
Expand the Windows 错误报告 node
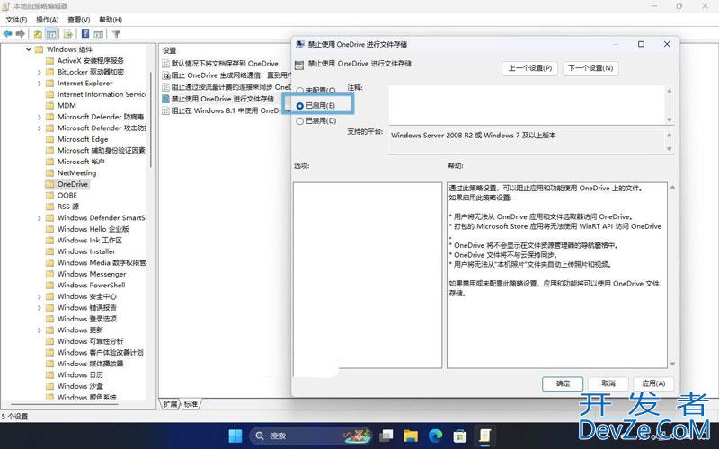[39, 308]
